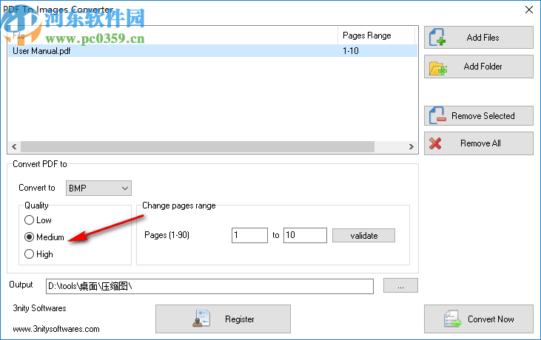The width and height of the screenshot is (541, 340).
Task: Click the Remove All button label
Action: 480,143
